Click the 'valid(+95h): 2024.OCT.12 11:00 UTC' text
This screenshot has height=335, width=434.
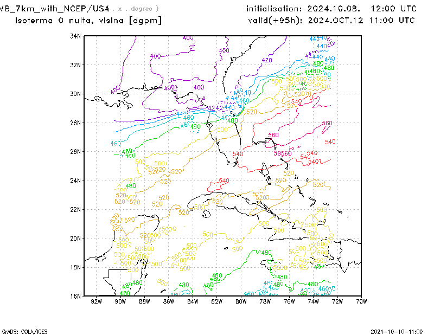[331, 21]
